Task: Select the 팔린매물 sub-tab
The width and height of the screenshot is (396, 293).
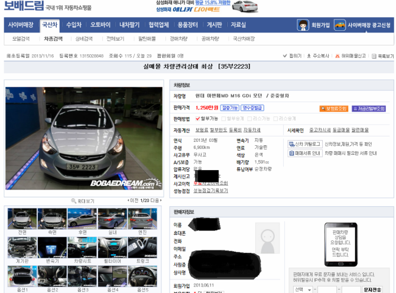Action: [147, 39]
